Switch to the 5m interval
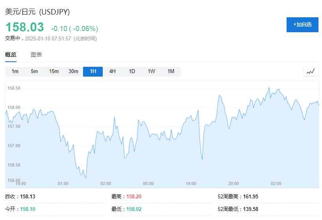Image resolution: width=322 pixels, height=220 pixels. click(x=34, y=71)
